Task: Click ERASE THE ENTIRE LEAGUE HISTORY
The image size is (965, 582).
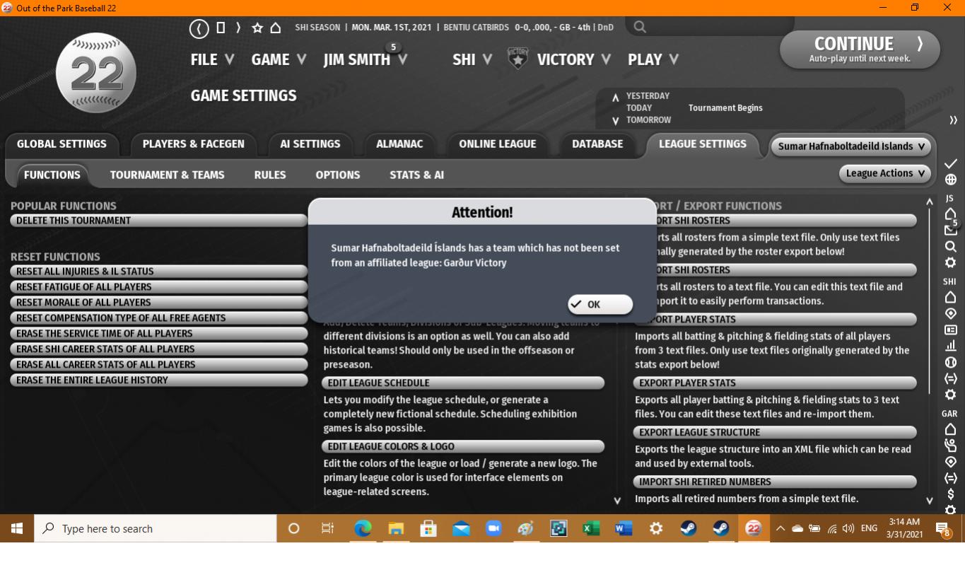Action: coord(158,380)
